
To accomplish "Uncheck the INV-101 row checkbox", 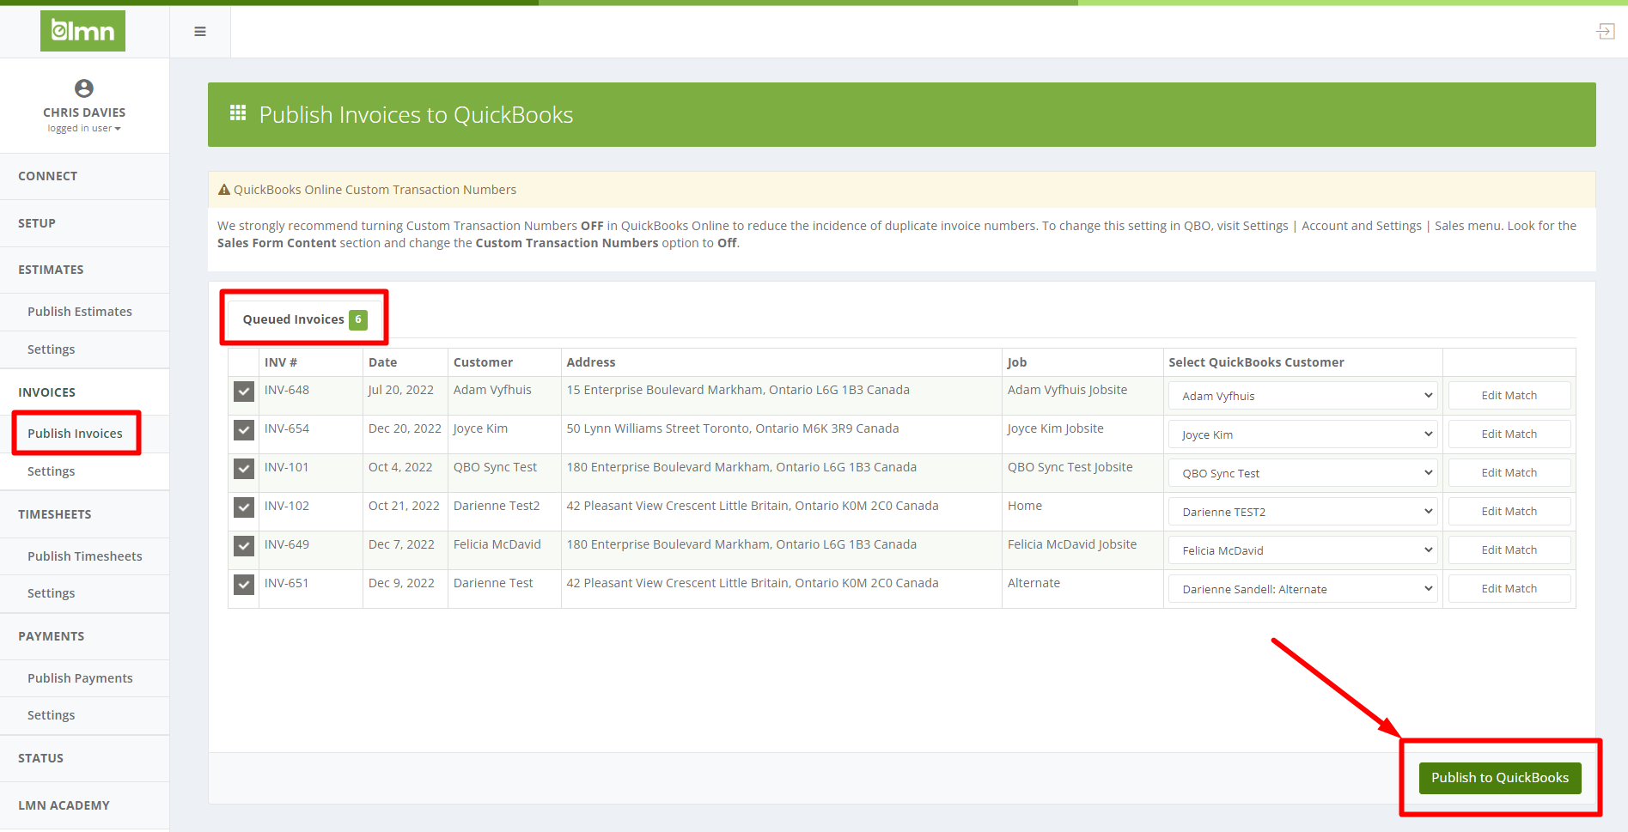I will click(244, 469).
